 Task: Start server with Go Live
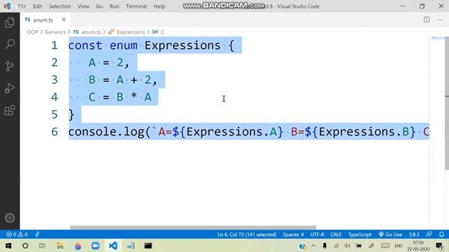tap(391, 234)
